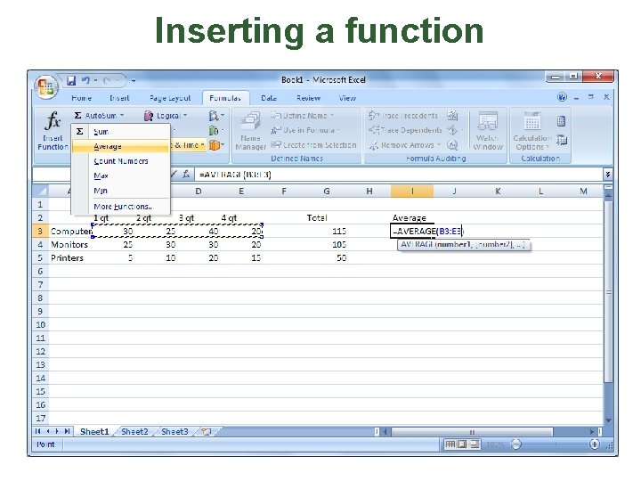Open the Name Manager
641x481 pixels.
tap(250, 131)
